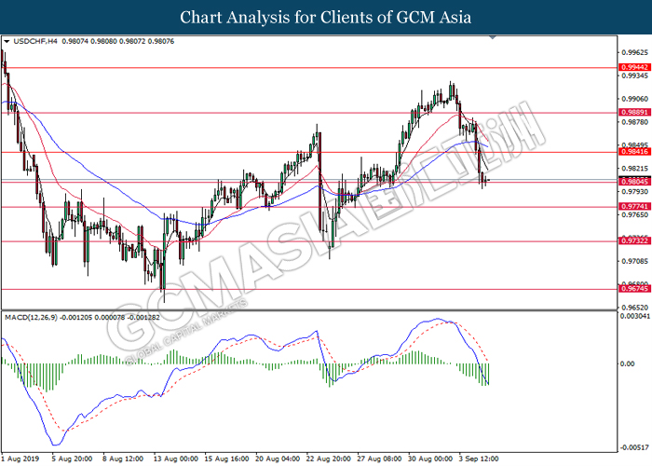The width and height of the screenshot is (652, 466).
Task: Select the 0.99442 red price label
Action: [x=634, y=67]
